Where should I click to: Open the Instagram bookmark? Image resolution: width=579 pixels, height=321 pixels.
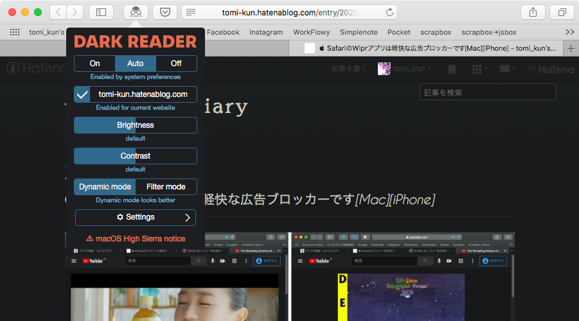pyautogui.click(x=266, y=32)
